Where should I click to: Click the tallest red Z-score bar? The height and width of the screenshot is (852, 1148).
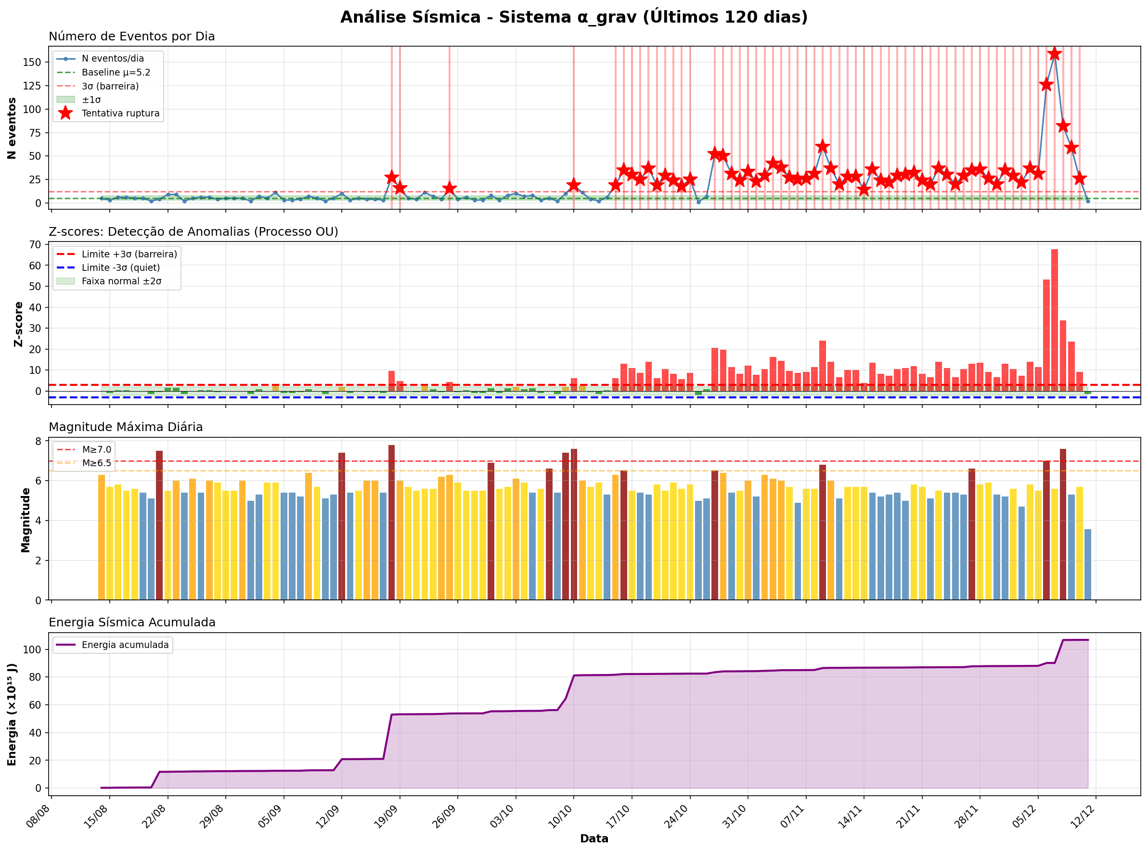tap(1054, 320)
